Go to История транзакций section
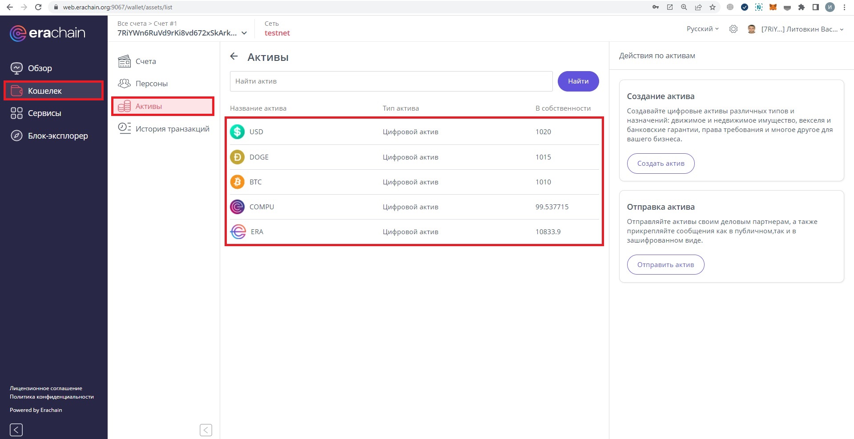 tap(172, 129)
